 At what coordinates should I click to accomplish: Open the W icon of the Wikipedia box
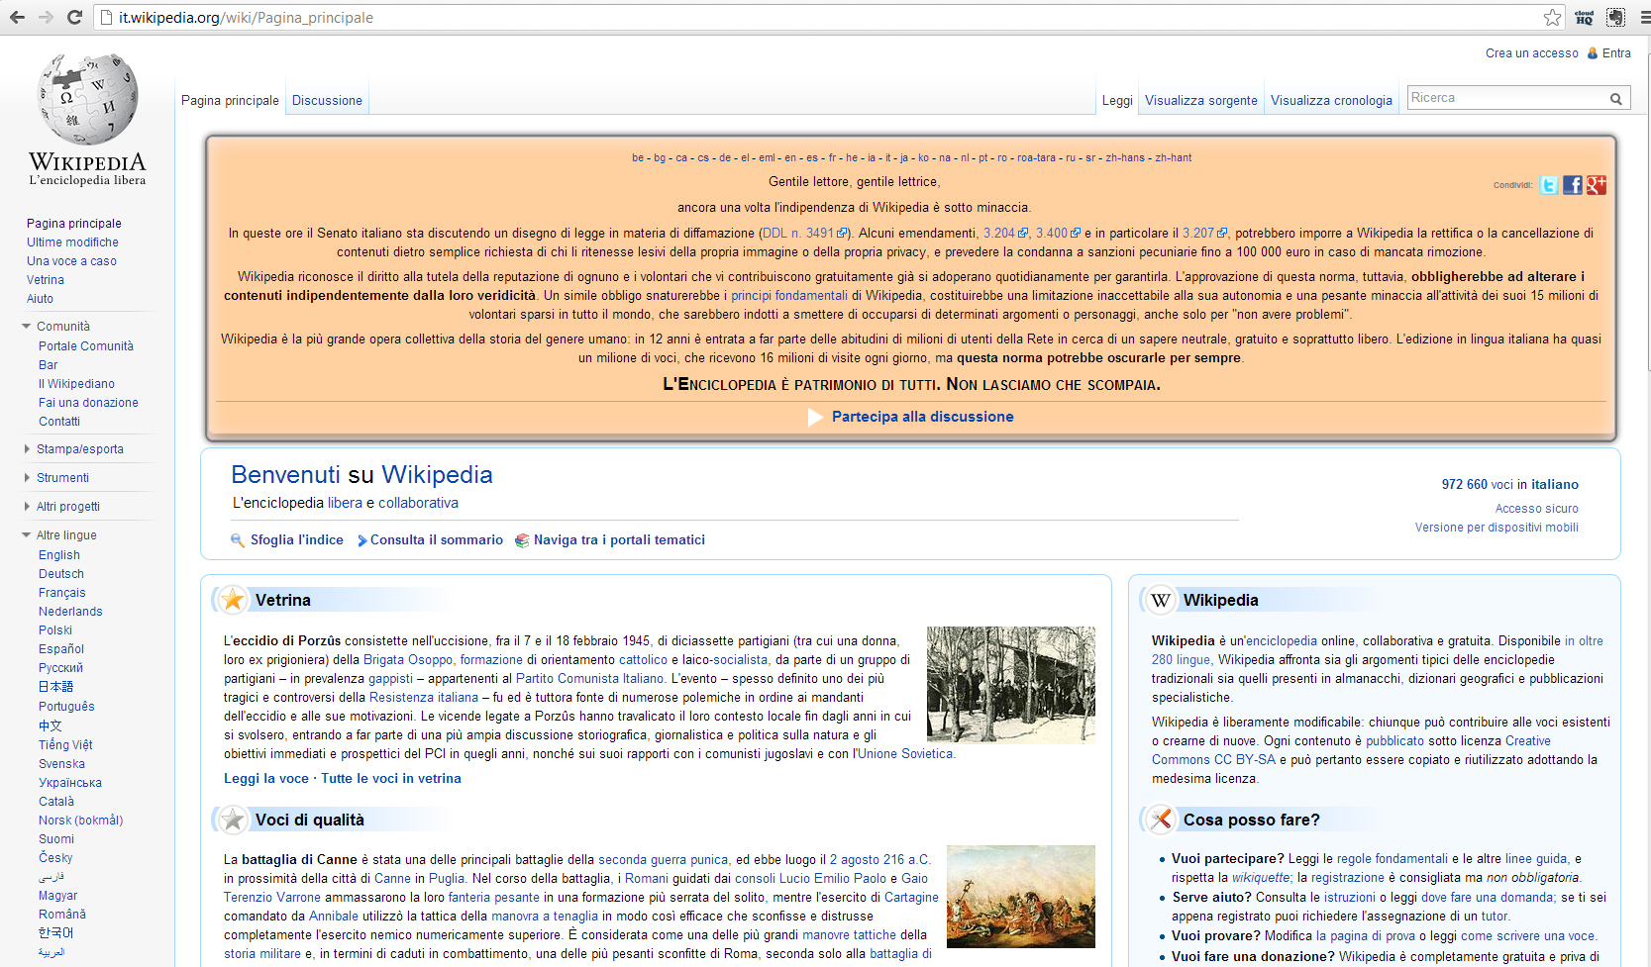[1161, 600]
